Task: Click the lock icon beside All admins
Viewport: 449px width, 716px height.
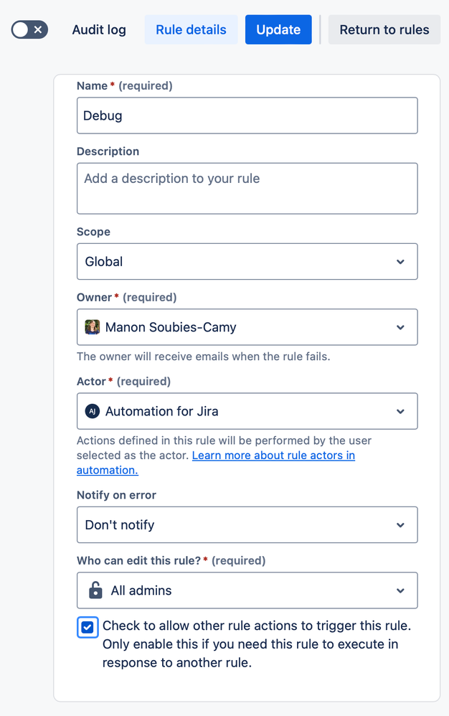Action: coord(93,590)
